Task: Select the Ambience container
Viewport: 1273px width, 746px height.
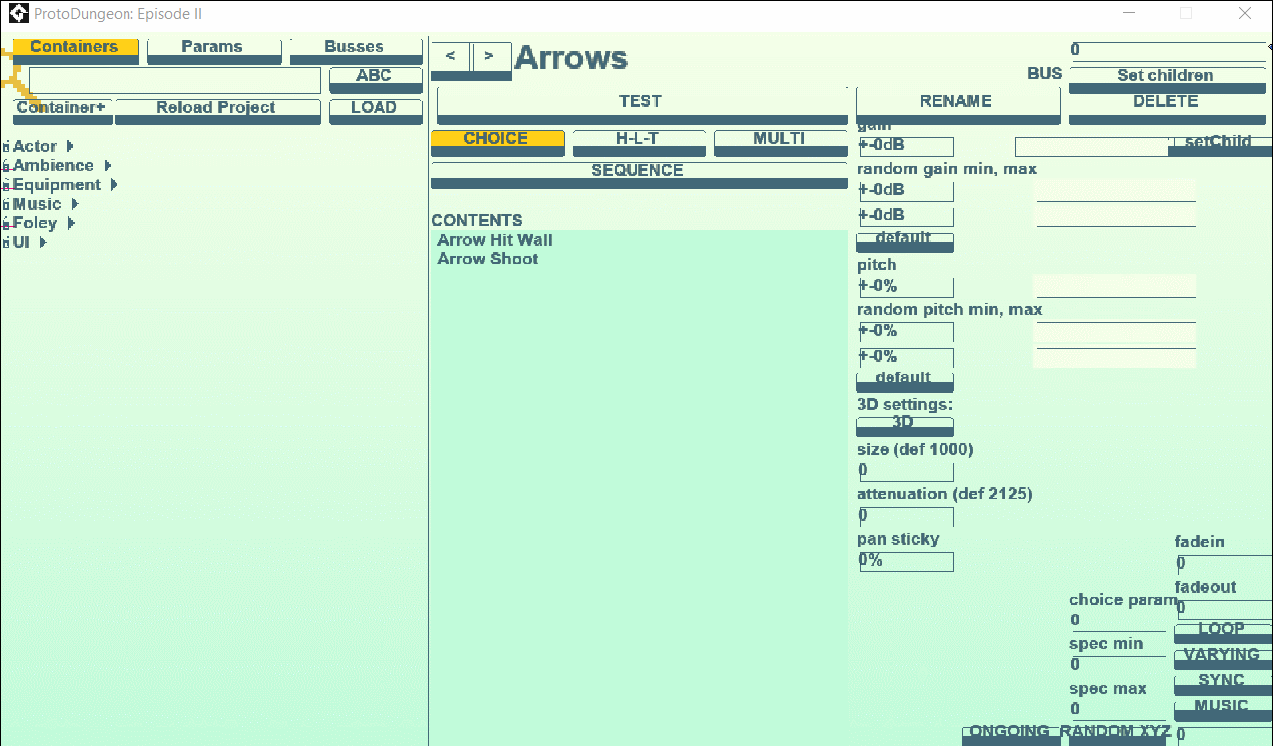Action: click(x=54, y=166)
